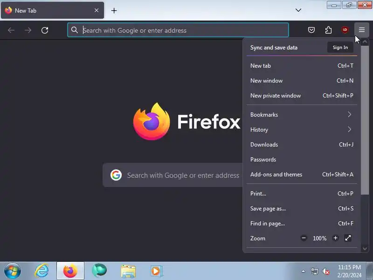The image size is (373, 280).
Task: Choose New tab from the menu
Action: pyautogui.click(x=302, y=66)
